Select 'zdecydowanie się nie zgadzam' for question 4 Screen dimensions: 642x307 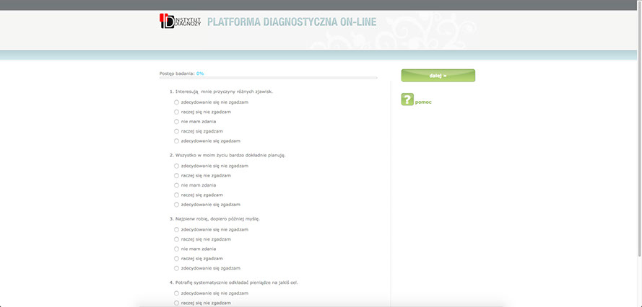point(176,293)
